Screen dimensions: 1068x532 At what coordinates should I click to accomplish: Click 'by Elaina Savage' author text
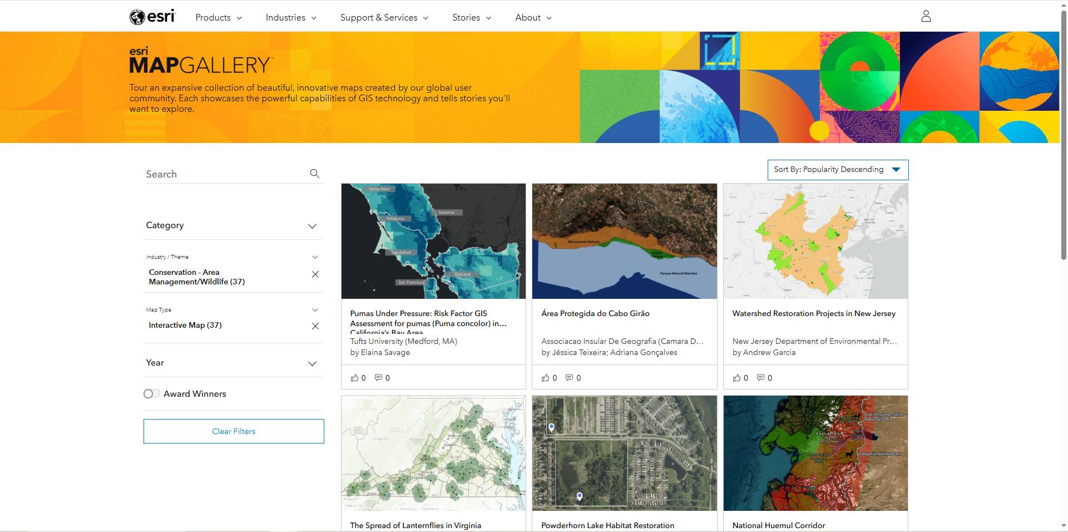coord(380,352)
